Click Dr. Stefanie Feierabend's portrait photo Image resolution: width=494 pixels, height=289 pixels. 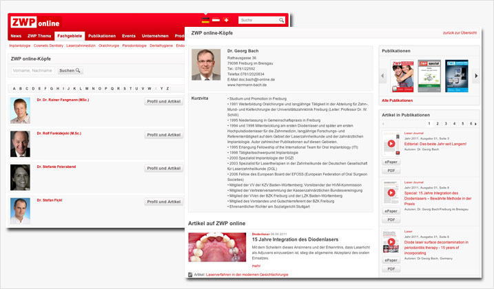click(20, 178)
